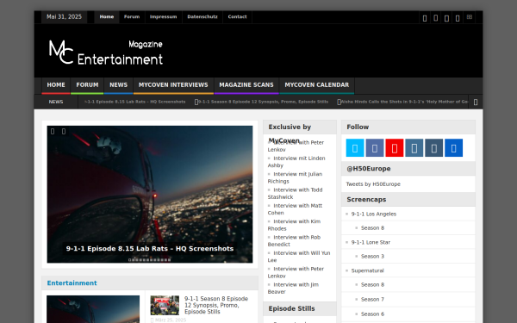Click the red Follow icon
517x323 pixels.
395,147
